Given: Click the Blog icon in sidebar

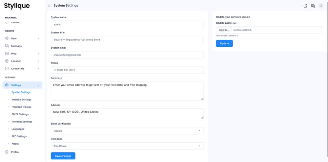Looking at the screenshot, I should click(x=7, y=54).
